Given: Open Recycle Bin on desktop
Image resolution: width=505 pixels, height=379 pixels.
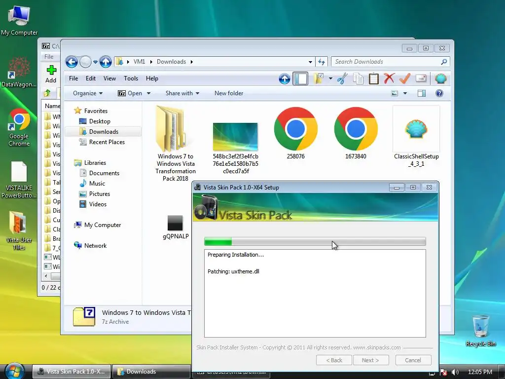Looking at the screenshot, I should pyautogui.click(x=480, y=331).
